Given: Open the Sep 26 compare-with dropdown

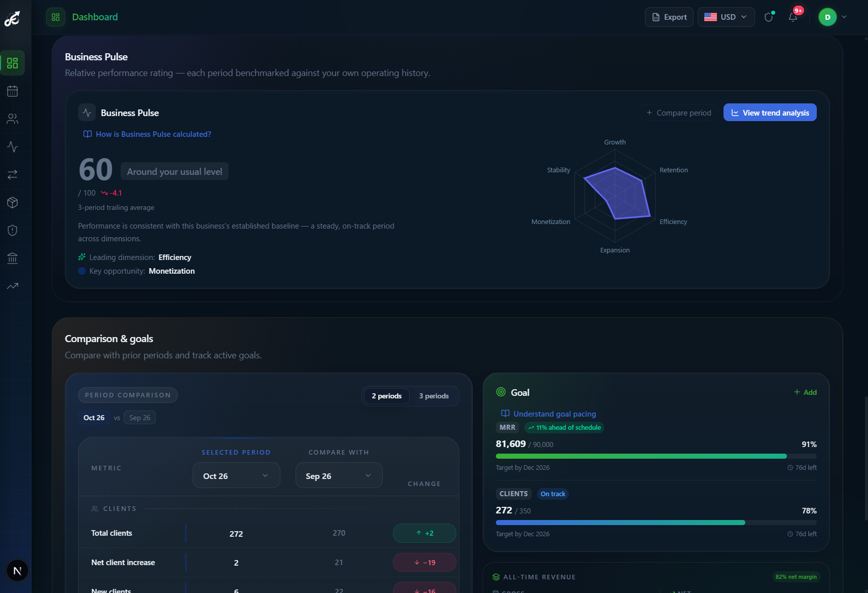Looking at the screenshot, I should point(339,475).
